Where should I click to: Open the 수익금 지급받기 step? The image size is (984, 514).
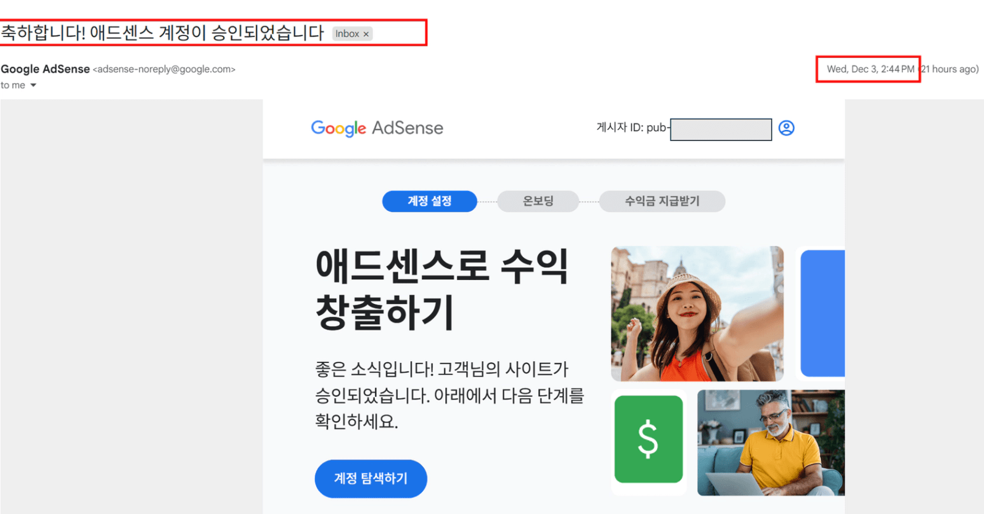(x=662, y=202)
